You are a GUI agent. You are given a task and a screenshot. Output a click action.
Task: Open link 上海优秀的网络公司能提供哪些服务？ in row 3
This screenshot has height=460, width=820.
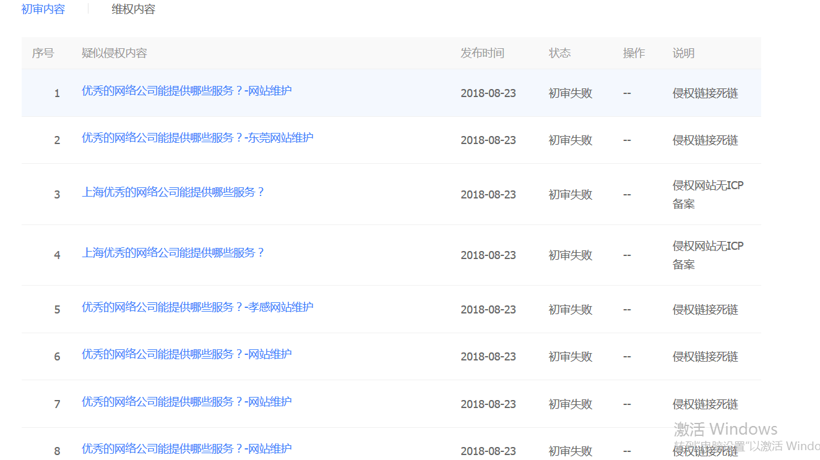coord(175,192)
